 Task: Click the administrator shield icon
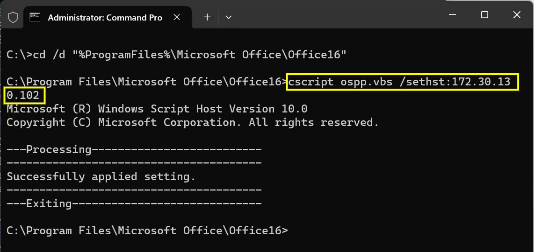coord(13,17)
